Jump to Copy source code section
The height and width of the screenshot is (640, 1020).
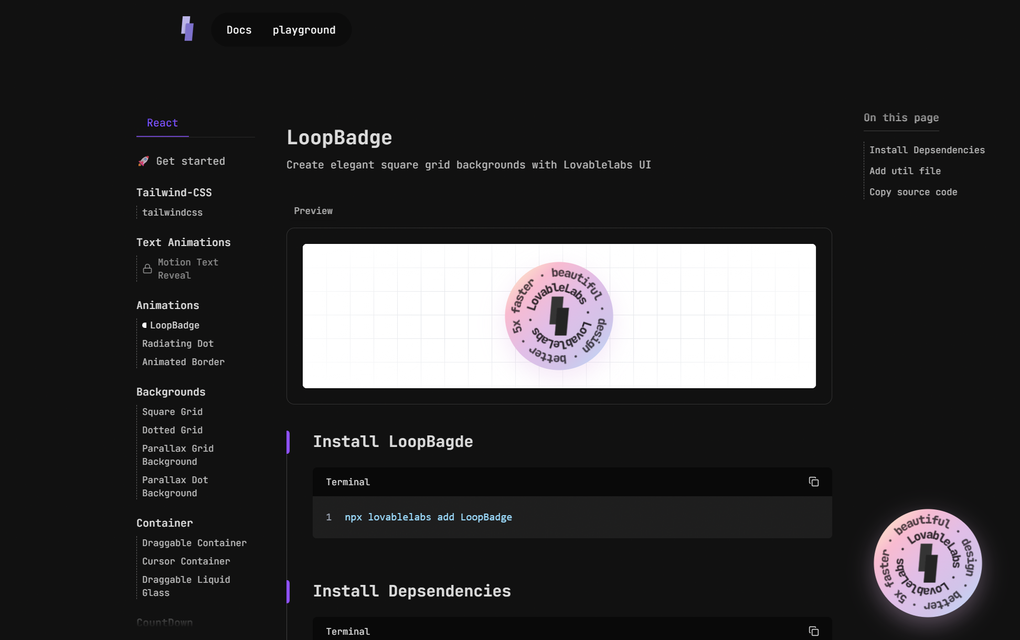913,192
